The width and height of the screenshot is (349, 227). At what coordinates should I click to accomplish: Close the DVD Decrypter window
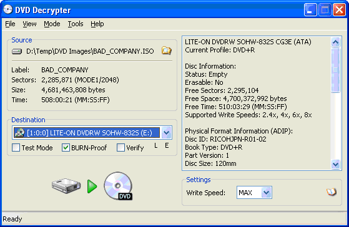coord(339,10)
